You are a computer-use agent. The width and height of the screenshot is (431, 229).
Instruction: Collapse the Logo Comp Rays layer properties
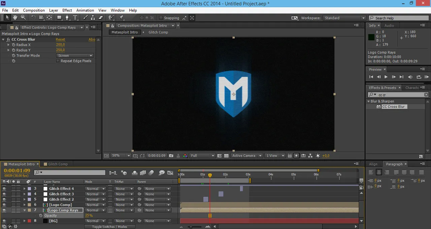point(25,210)
